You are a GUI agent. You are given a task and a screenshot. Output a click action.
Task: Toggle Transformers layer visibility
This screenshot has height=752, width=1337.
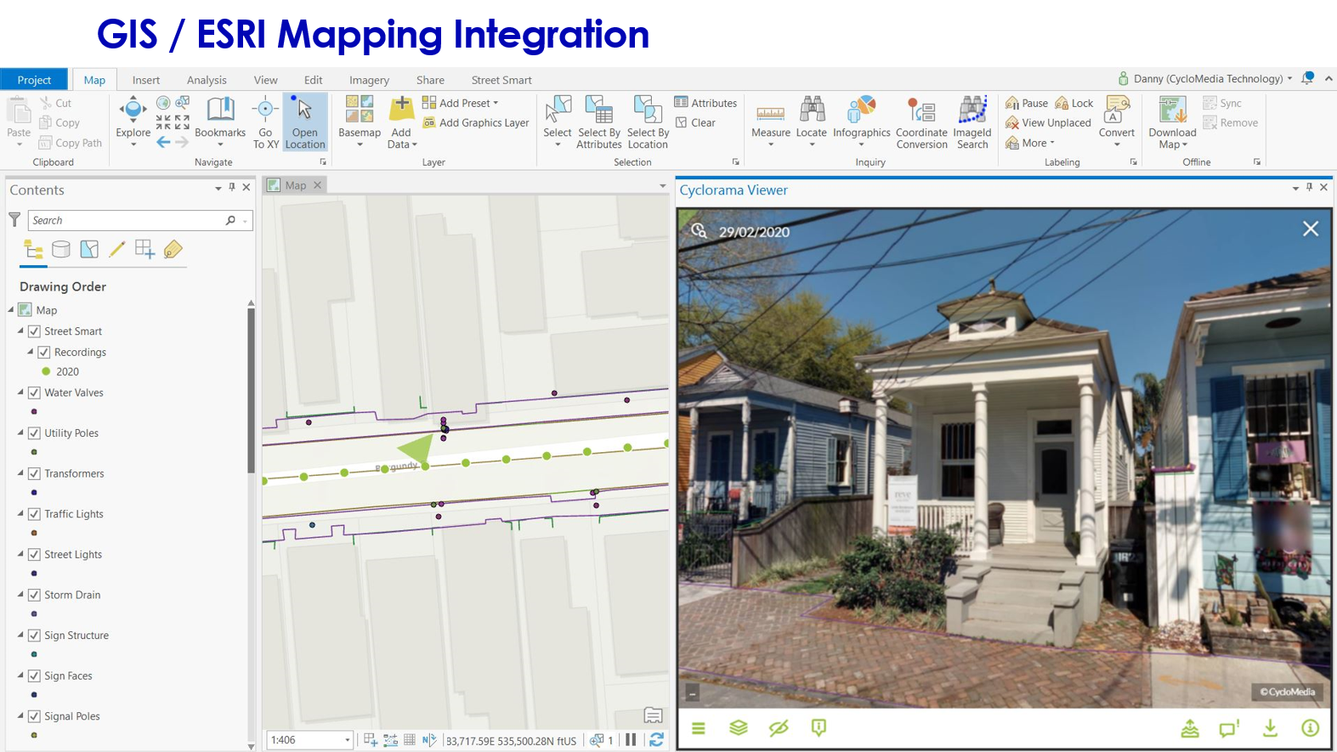point(35,473)
